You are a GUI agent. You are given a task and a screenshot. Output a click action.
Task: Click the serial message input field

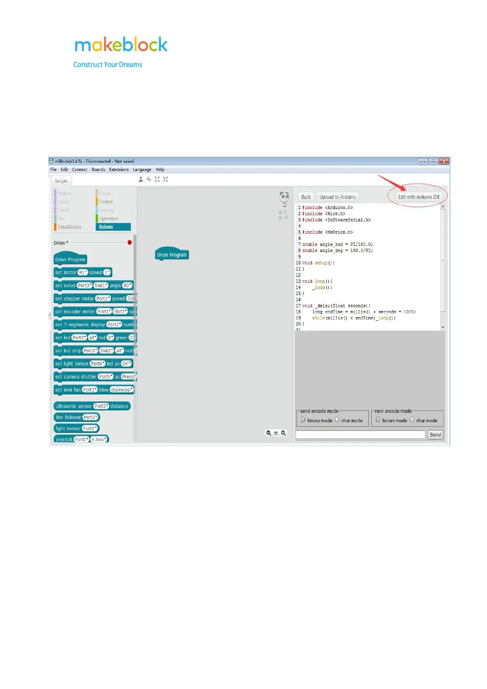point(360,435)
